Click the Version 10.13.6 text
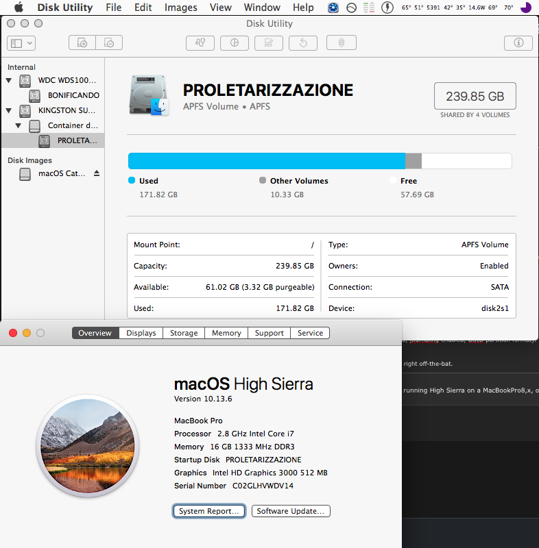The image size is (539, 548). click(203, 399)
